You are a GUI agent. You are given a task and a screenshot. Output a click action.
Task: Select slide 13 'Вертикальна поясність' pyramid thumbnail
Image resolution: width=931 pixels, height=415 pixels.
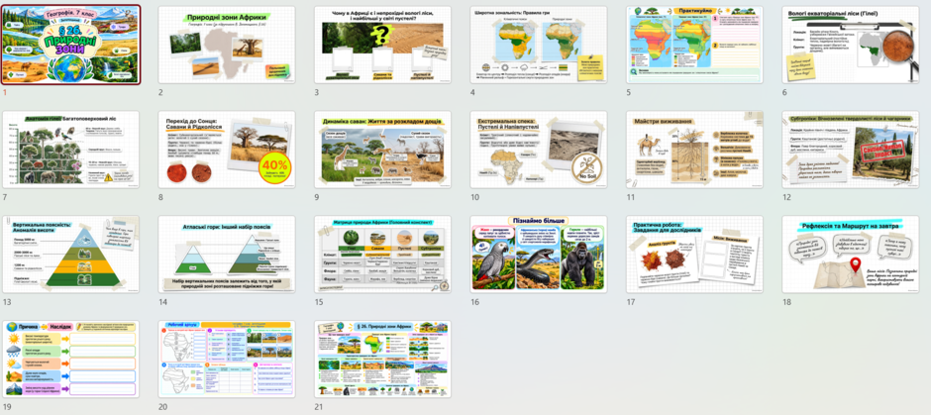pyautogui.click(x=70, y=255)
